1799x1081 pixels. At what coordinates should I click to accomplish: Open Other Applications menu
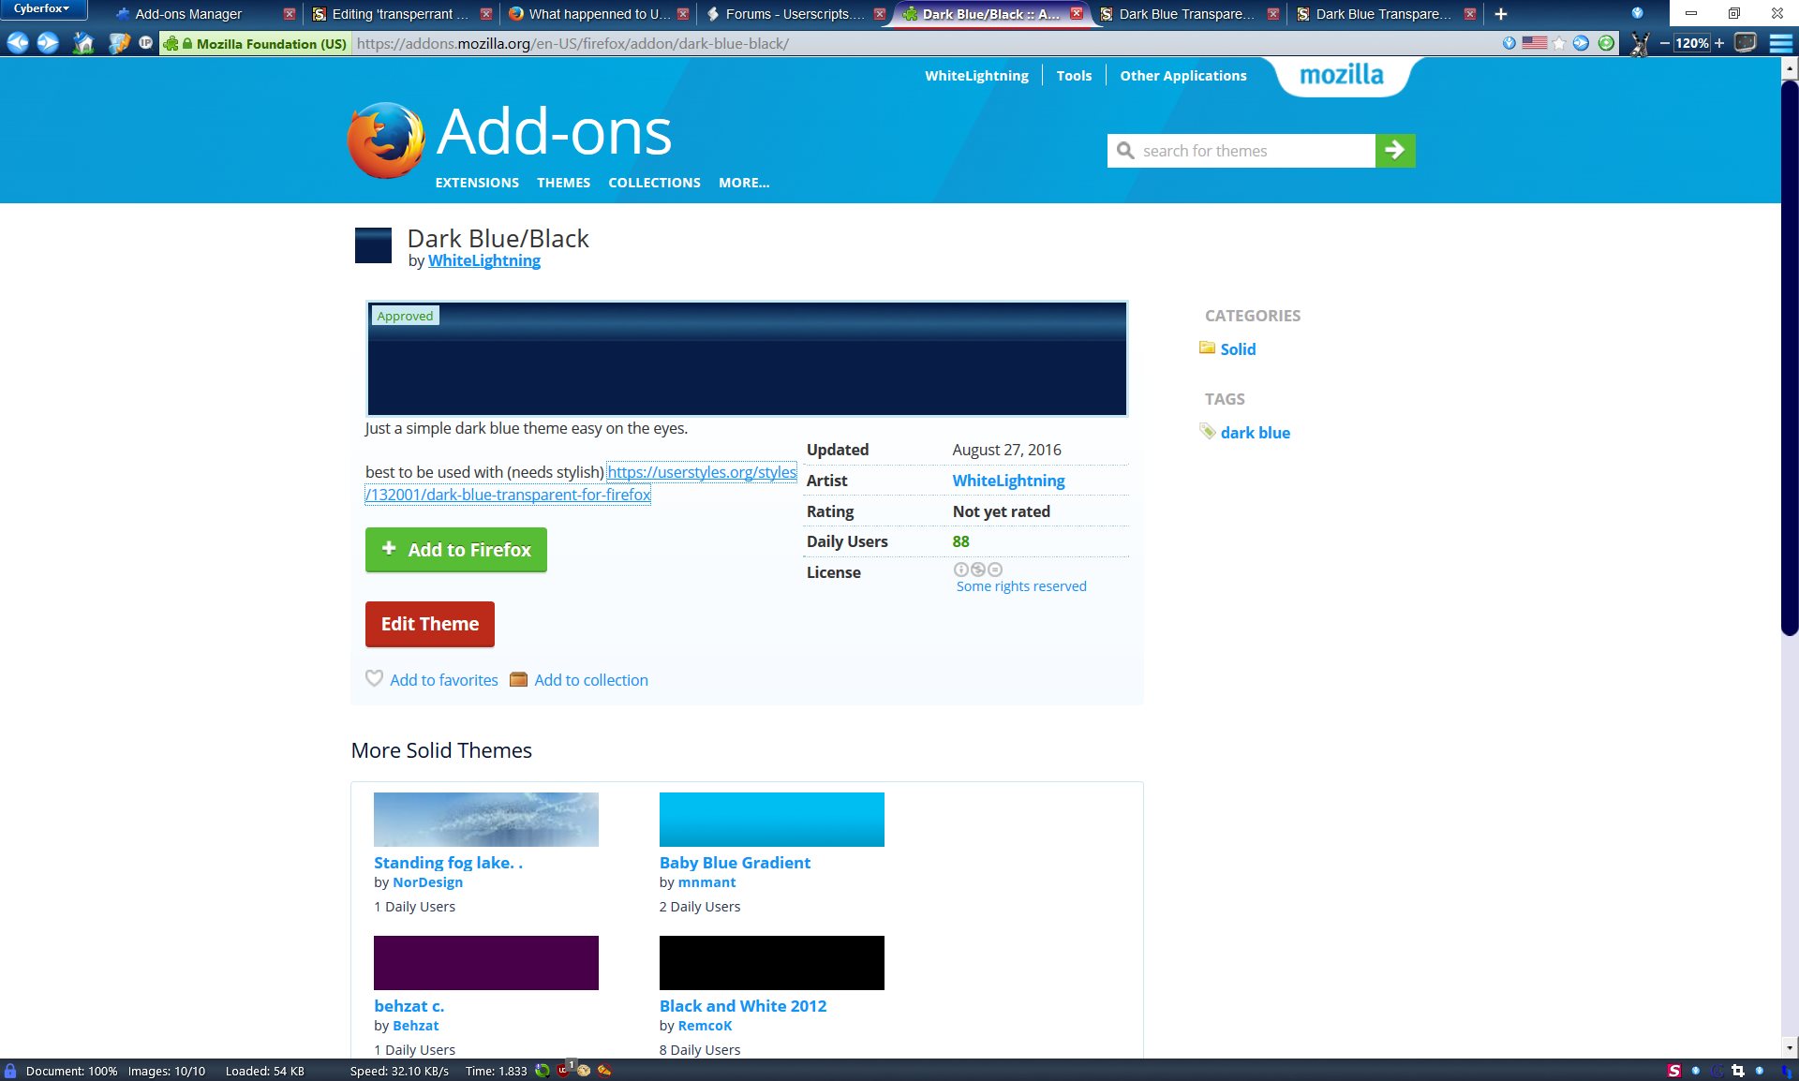point(1183,76)
